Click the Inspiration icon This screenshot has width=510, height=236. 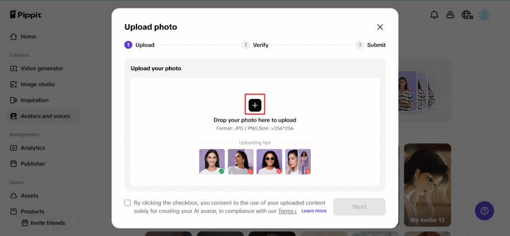(x=13, y=100)
